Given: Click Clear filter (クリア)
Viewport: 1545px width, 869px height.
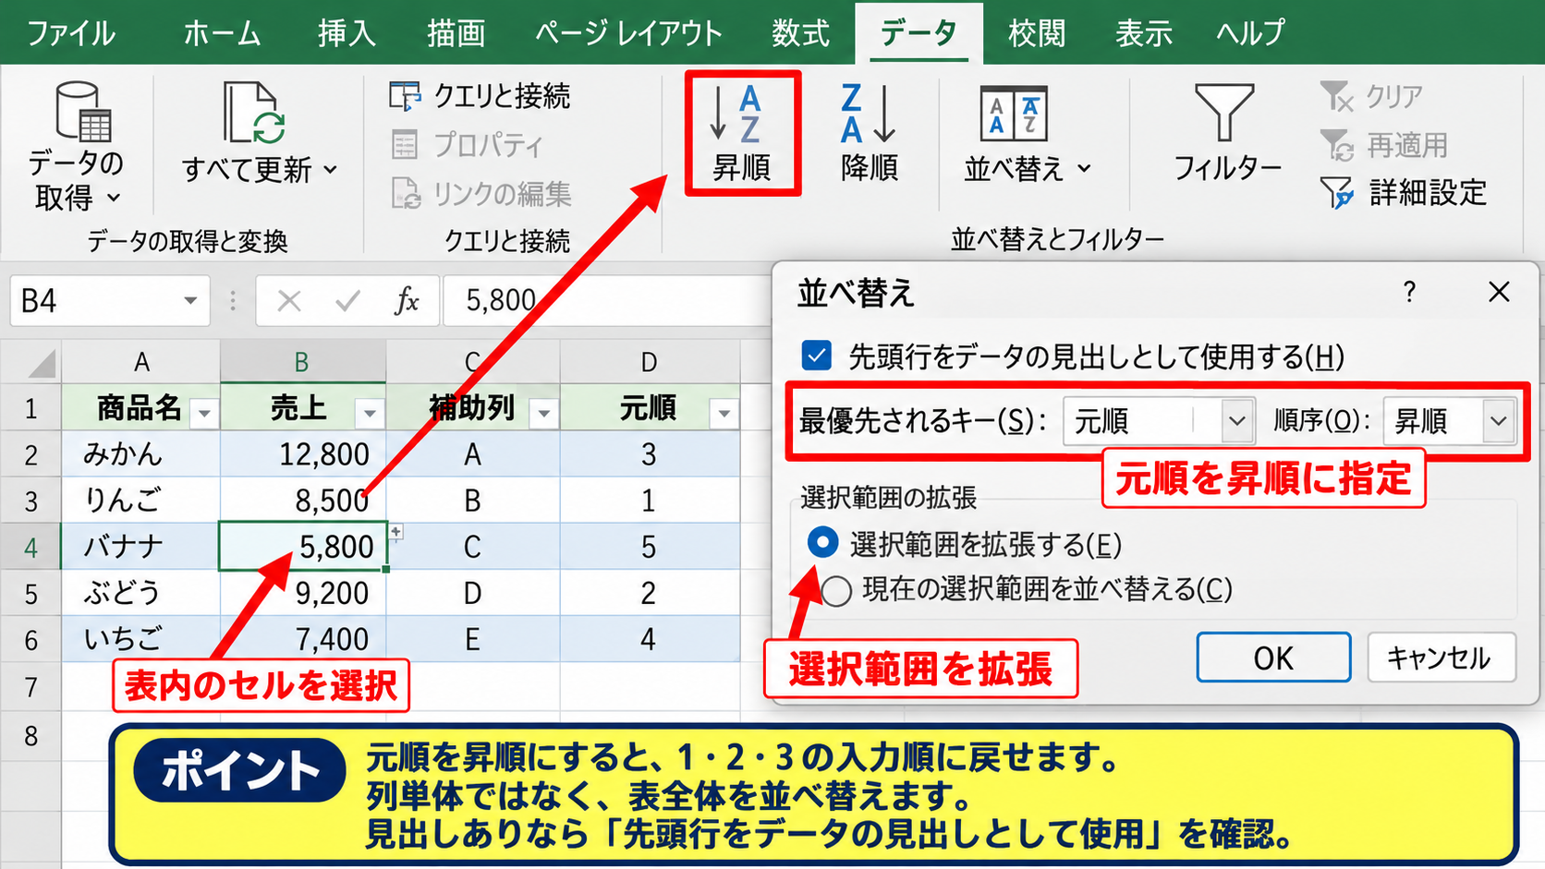Looking at the screenshot, I should click(x=1370, y=96).
